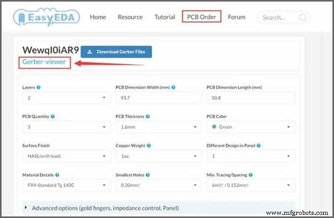Click the search magnifier icon
This screenshot has height=218, width=334.
(303, 17)
